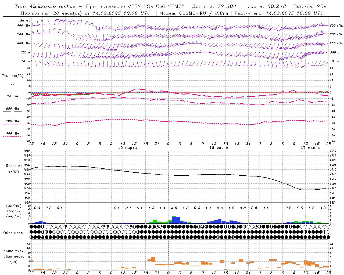This screenshot has height=275, width=344.
Task: Click the 4.6 precipitation value
Action: [x=174, y=208]
